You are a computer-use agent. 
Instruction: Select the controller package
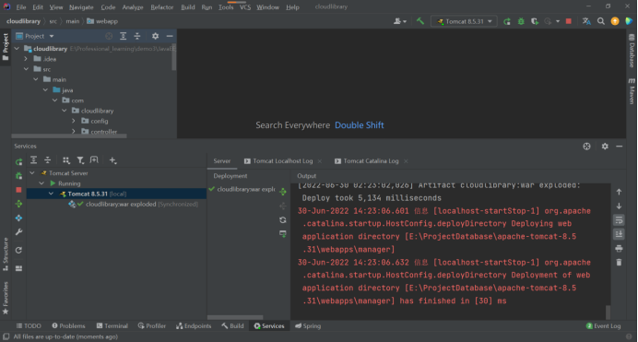point(104,132)
